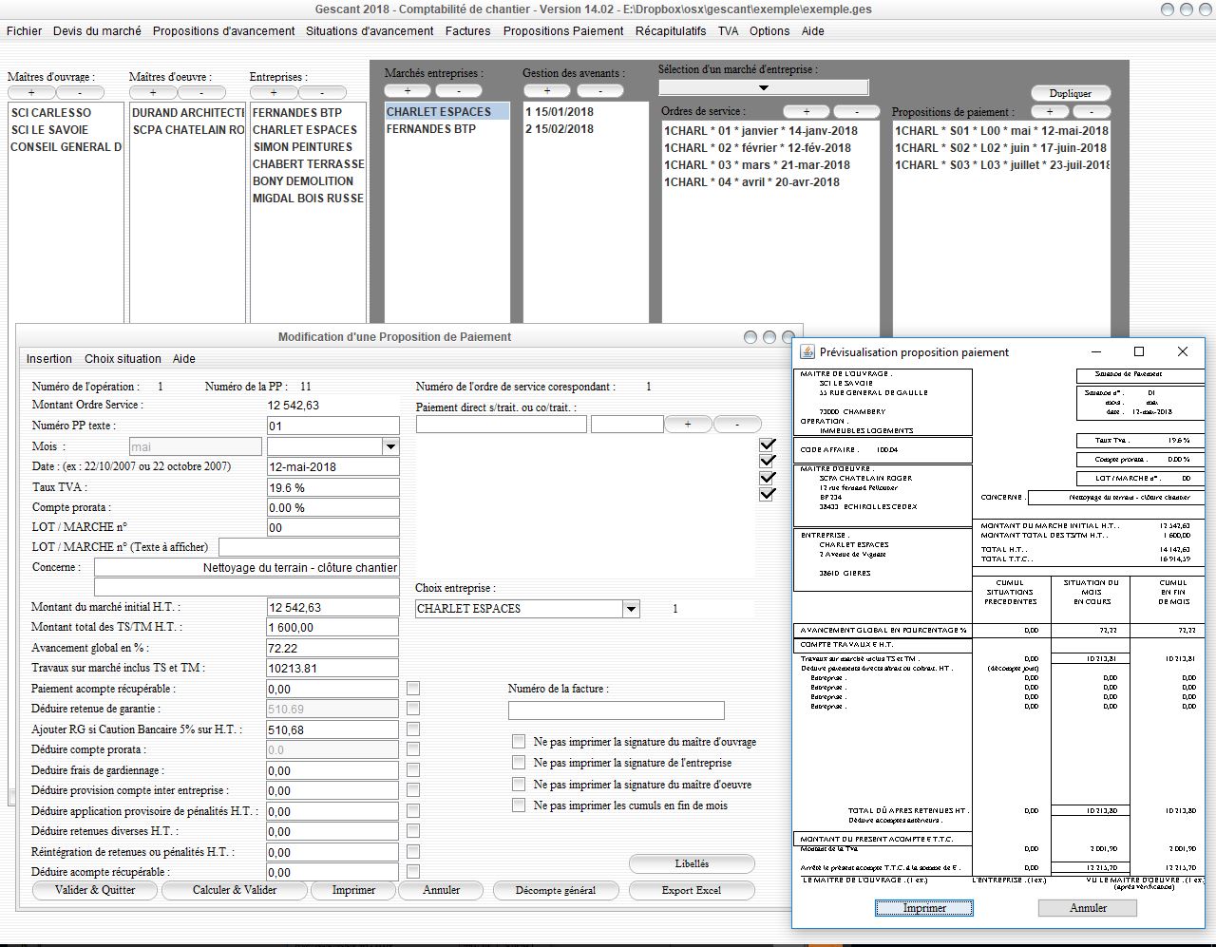Click Export Excel button
Image resolution: width=1216 pixels, height=947 pixels.
(692, 890)
